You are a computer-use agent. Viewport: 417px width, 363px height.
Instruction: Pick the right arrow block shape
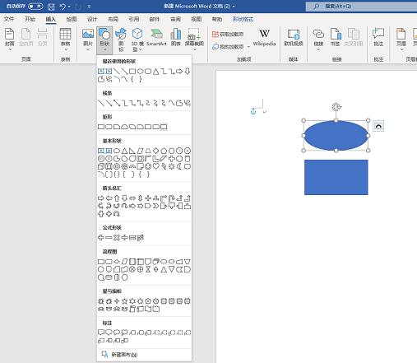pyautogui.click(x=101, y=198)
